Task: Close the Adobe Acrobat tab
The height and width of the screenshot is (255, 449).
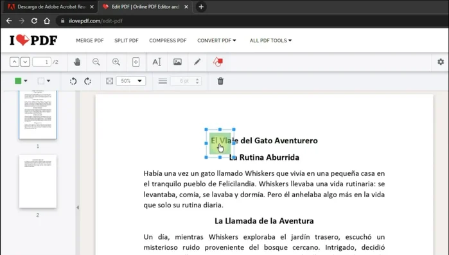Action: click(x=92, y=7)
